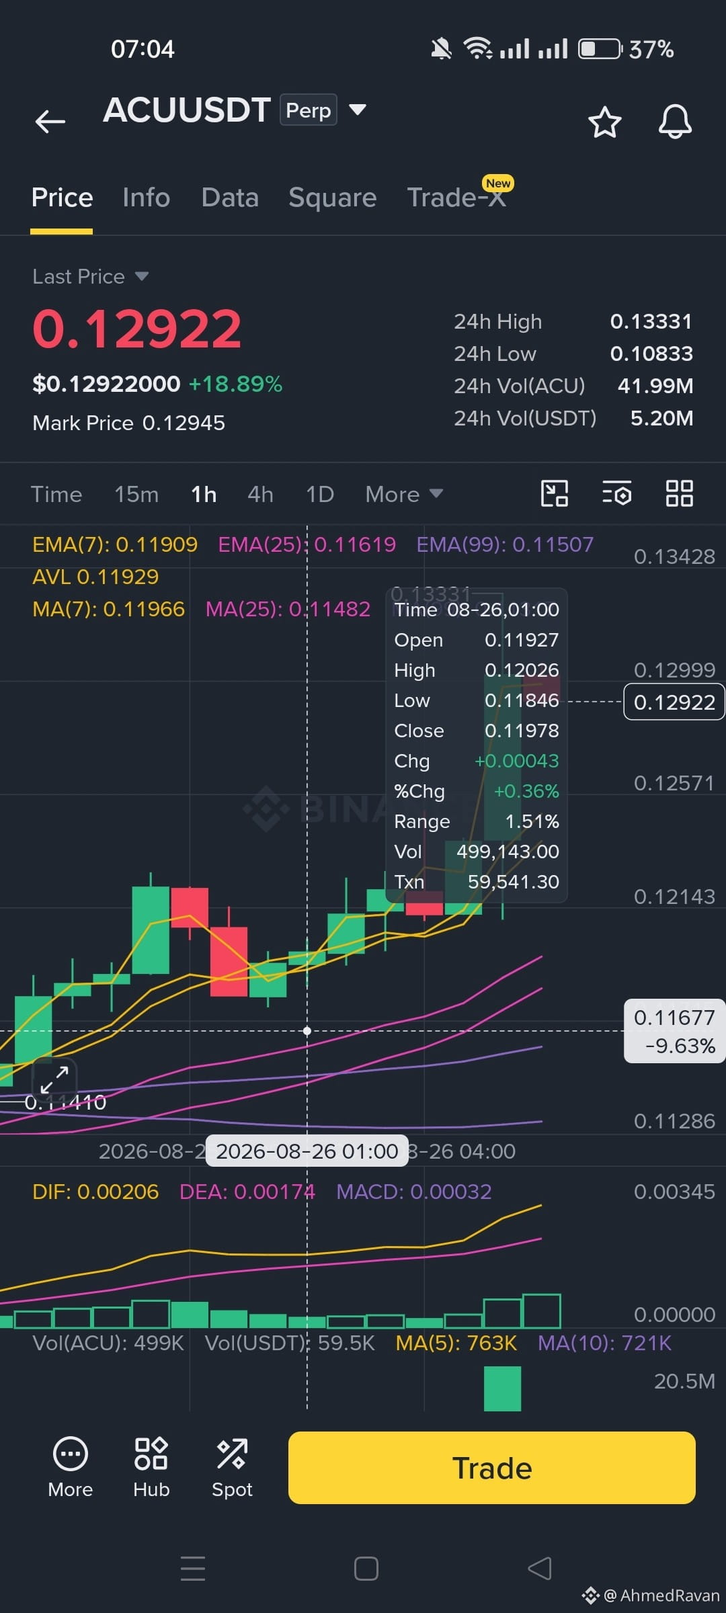Tap the MA(10): 721K volume label

tap(605, 1343)
